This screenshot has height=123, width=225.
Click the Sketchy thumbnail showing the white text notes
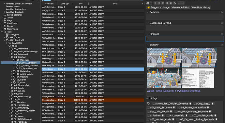(x=198, y=78)
